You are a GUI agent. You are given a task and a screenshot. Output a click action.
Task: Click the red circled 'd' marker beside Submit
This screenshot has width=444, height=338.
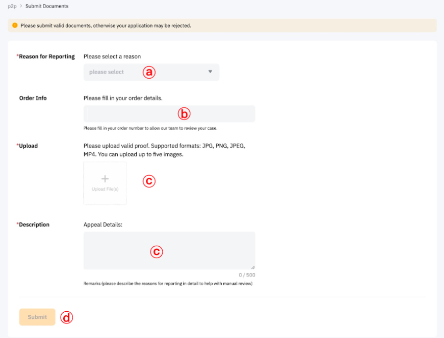click(x=66, y=317)
